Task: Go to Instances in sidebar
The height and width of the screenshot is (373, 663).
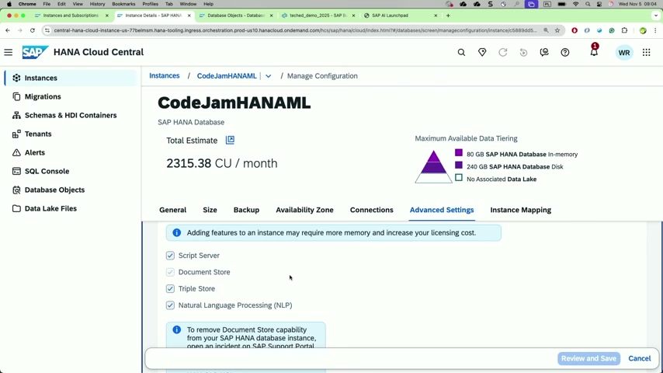Action: [x=71, y=78]
